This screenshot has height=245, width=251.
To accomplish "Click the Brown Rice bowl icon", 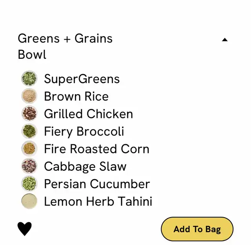I will (x=29, y=96).
